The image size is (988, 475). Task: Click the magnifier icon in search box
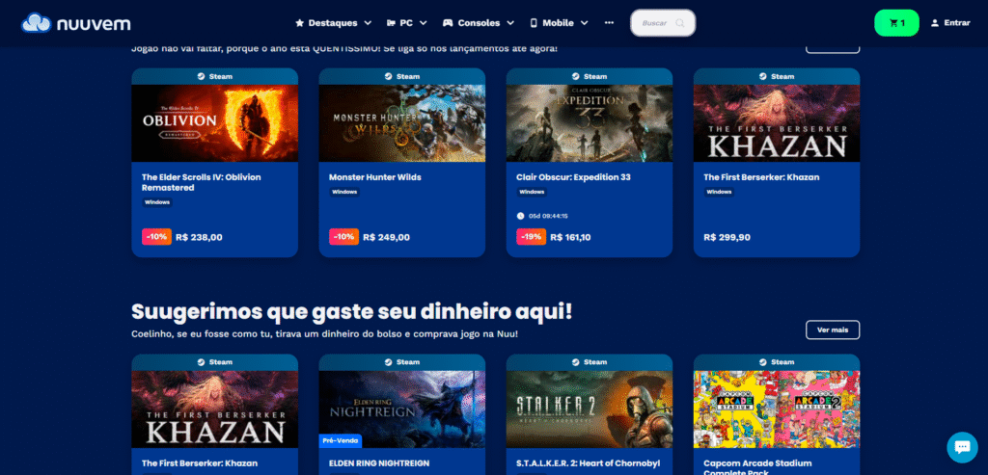pyautogui.click(x=680, y=23)
